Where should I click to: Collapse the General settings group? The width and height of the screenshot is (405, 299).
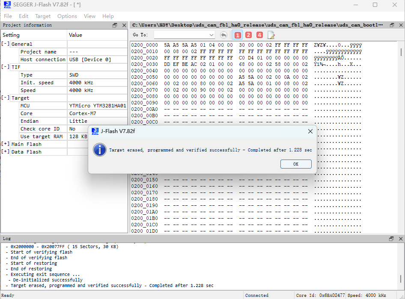[6, 44]
